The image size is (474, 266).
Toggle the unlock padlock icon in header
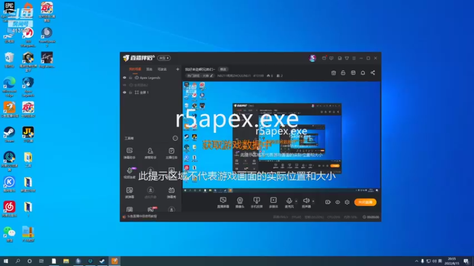[x=343, y=73]
